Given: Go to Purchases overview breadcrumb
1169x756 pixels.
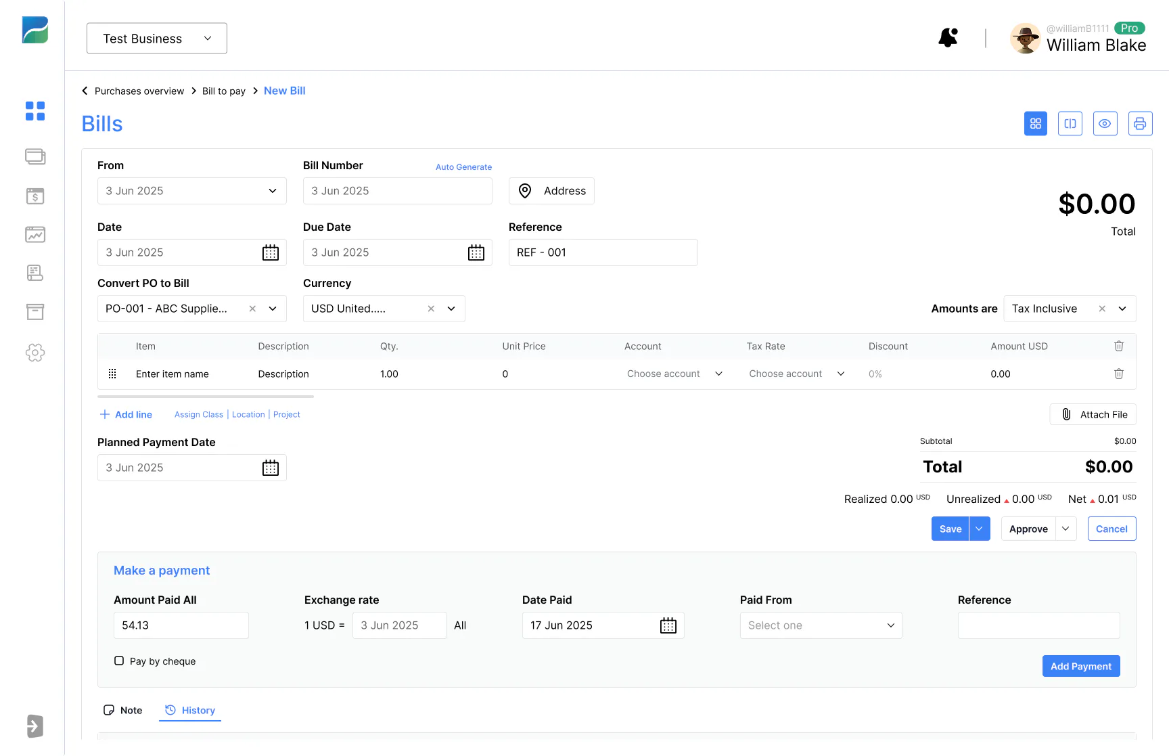Looking at the screenshot, I should point(139,91).
